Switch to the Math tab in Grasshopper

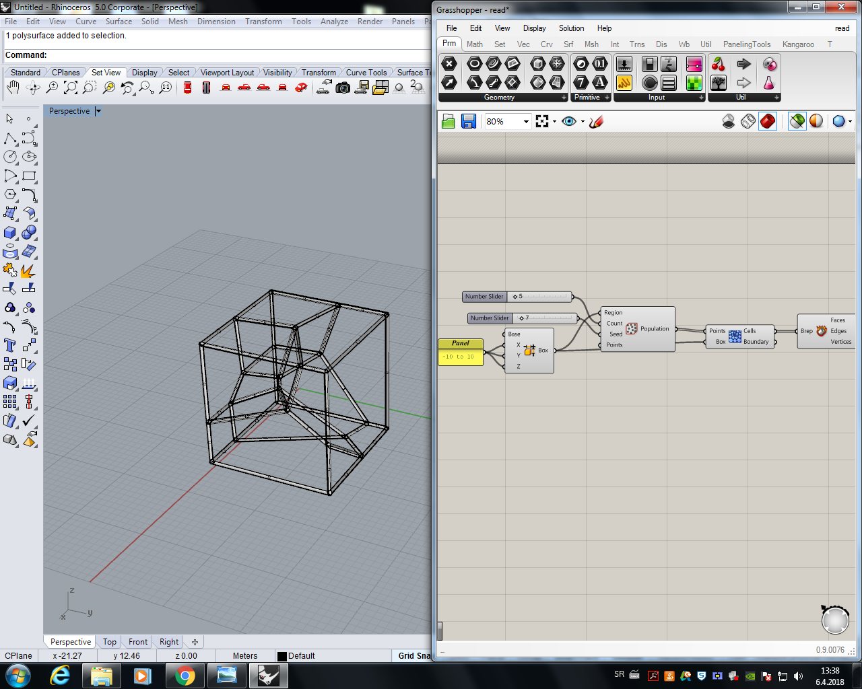coord(475,44)
